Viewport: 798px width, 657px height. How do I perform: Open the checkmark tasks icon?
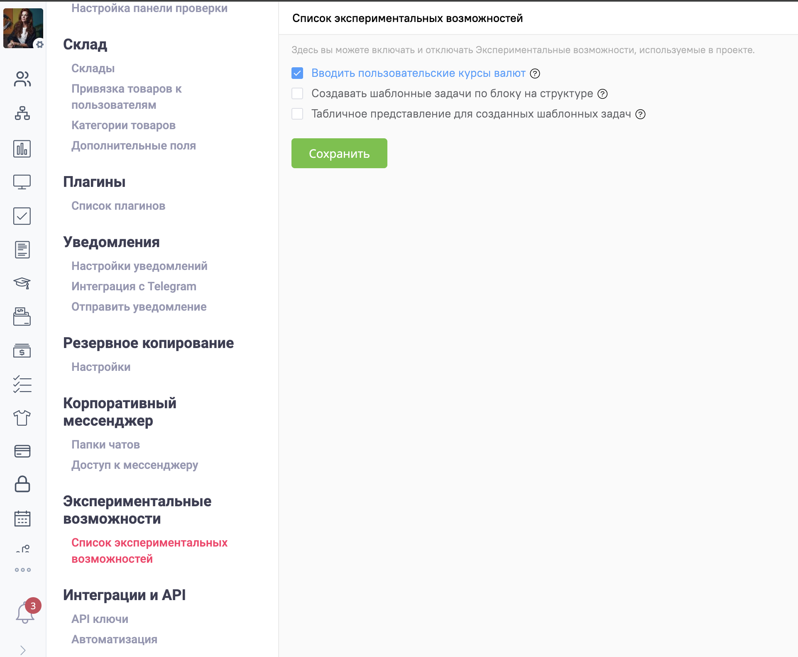[22, 216]
